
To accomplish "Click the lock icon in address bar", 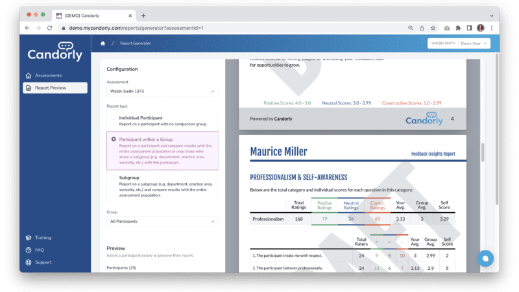I will (x=63, y=28).
